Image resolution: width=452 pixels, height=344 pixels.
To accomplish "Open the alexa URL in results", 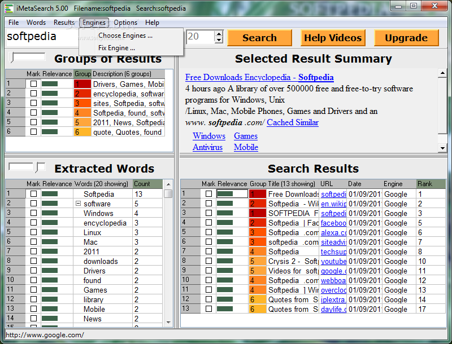I will 333,232.
